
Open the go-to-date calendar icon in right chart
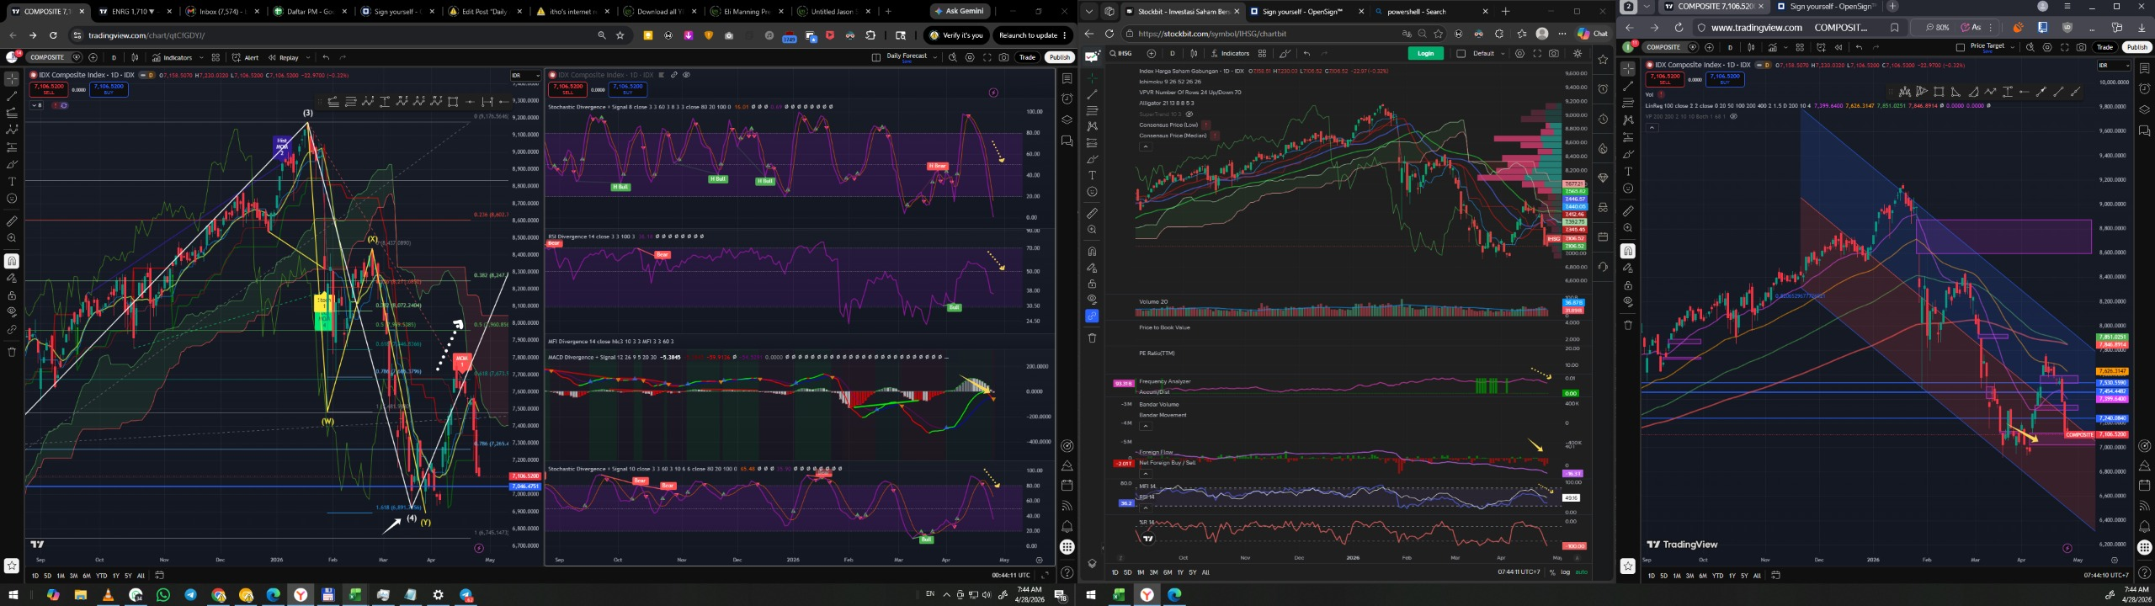click(x=1775, y=576)
